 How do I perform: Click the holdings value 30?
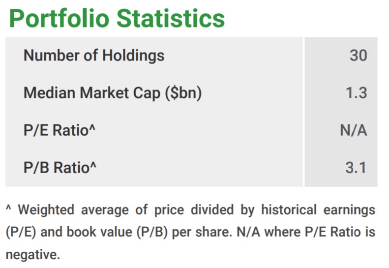[x=358, y=55]
